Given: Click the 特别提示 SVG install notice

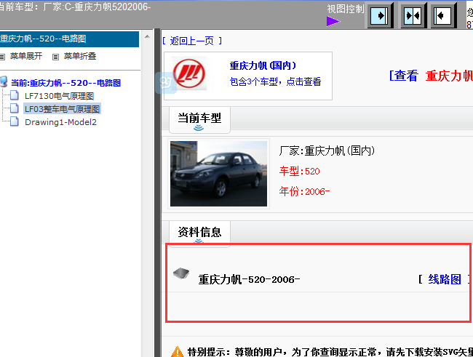Looking at the screenshot, I should 330,352.
